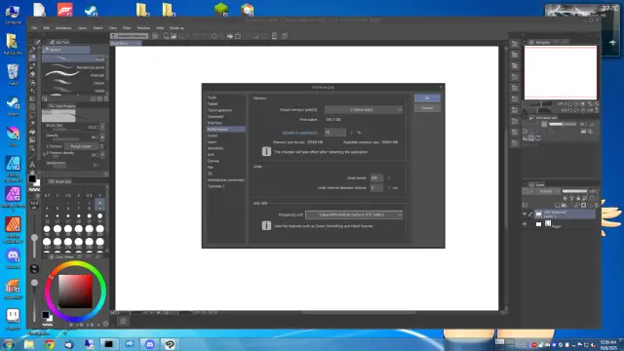Select Canvas category in Preferences list
This screenshot has width=624, height=351.
214,161
